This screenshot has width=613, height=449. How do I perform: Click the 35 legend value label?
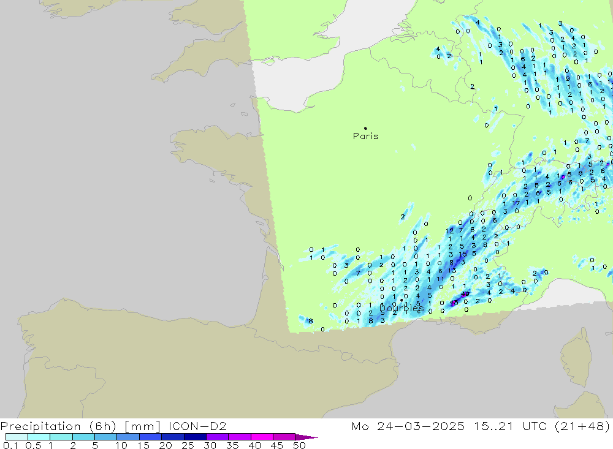point(232,445)
